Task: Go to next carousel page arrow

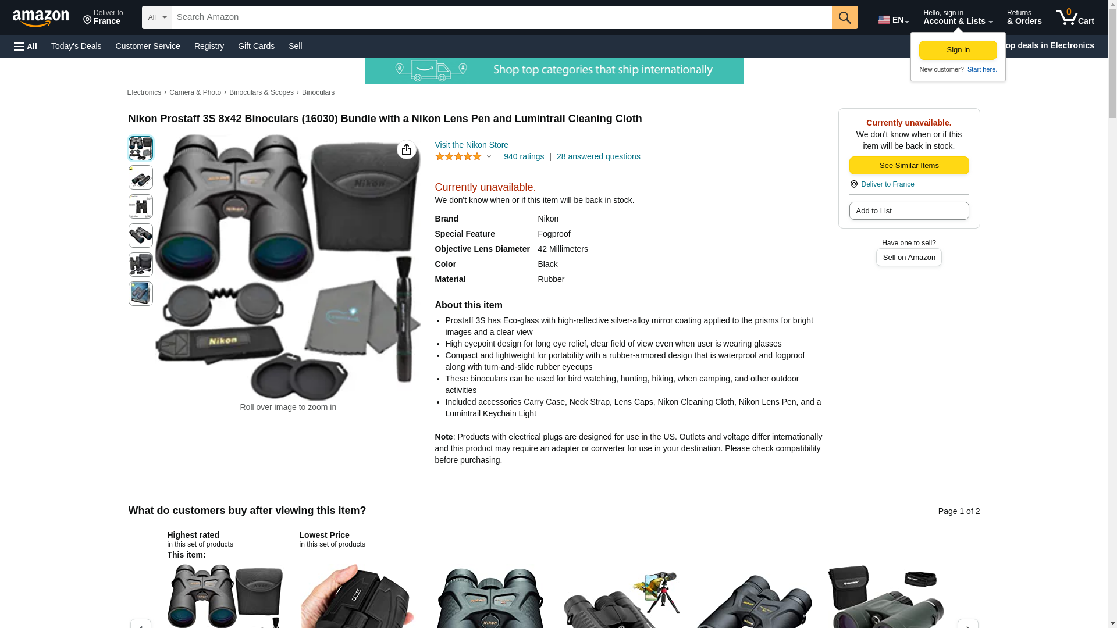Action: click(967, 623)
